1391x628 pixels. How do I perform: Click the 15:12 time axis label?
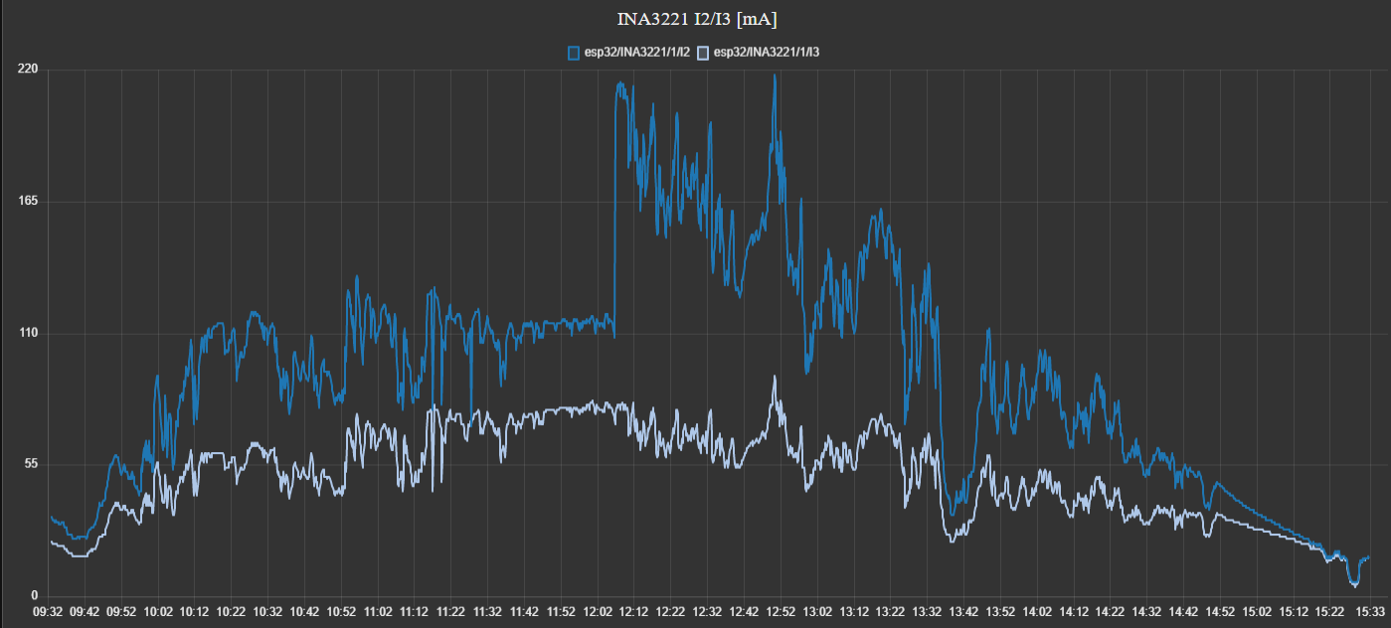click(x=1294, y=613)
